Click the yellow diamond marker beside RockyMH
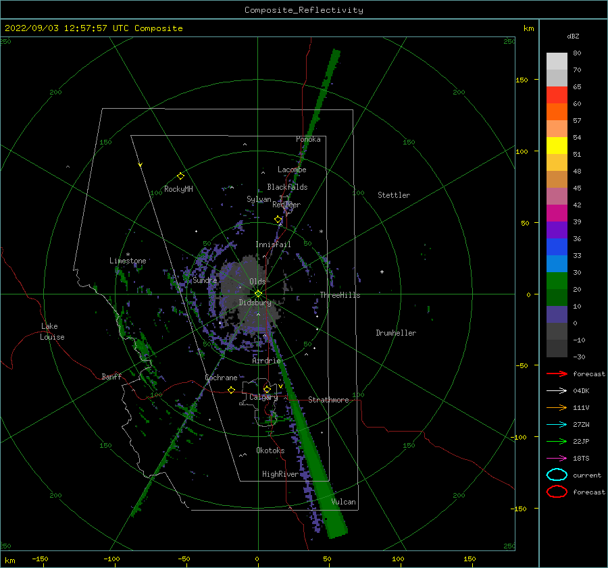Screen dimensions: 608x568 tap(180, 176)
